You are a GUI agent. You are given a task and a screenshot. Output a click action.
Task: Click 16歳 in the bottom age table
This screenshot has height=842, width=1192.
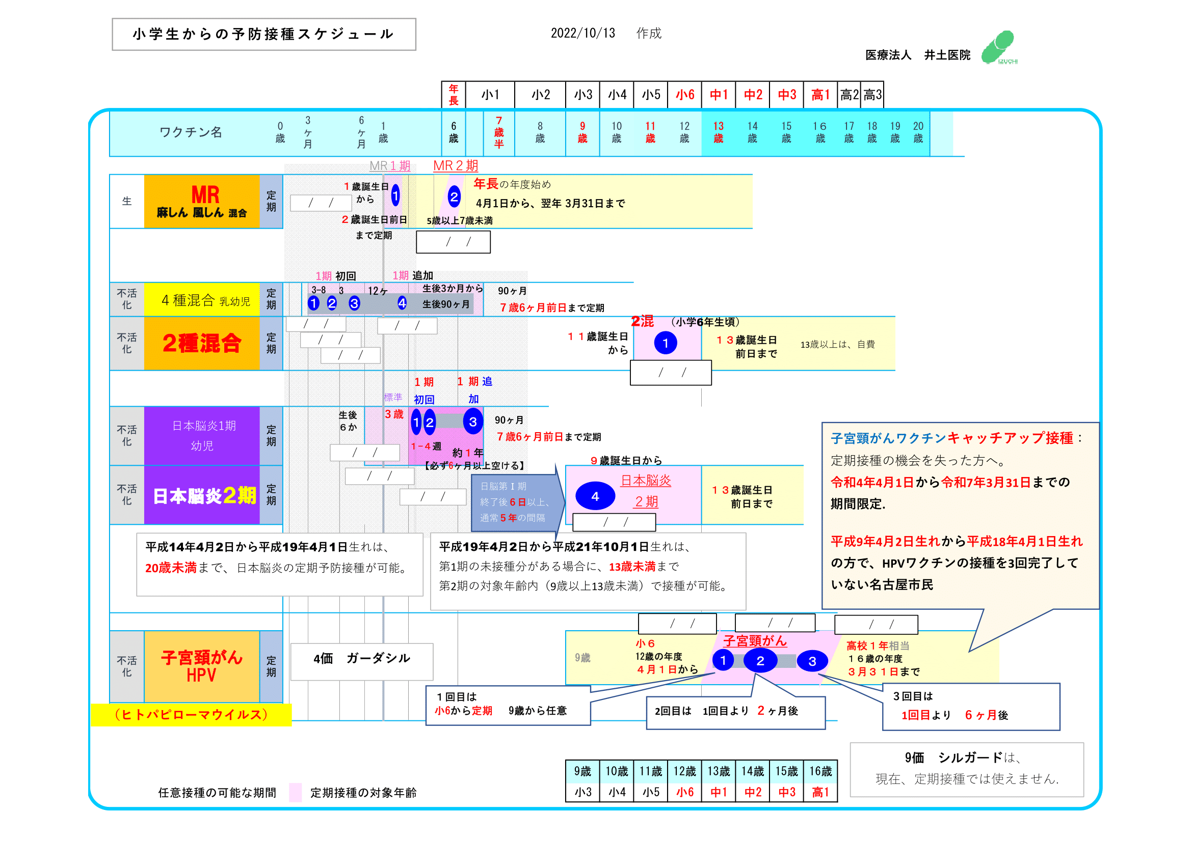pos(820,771)
